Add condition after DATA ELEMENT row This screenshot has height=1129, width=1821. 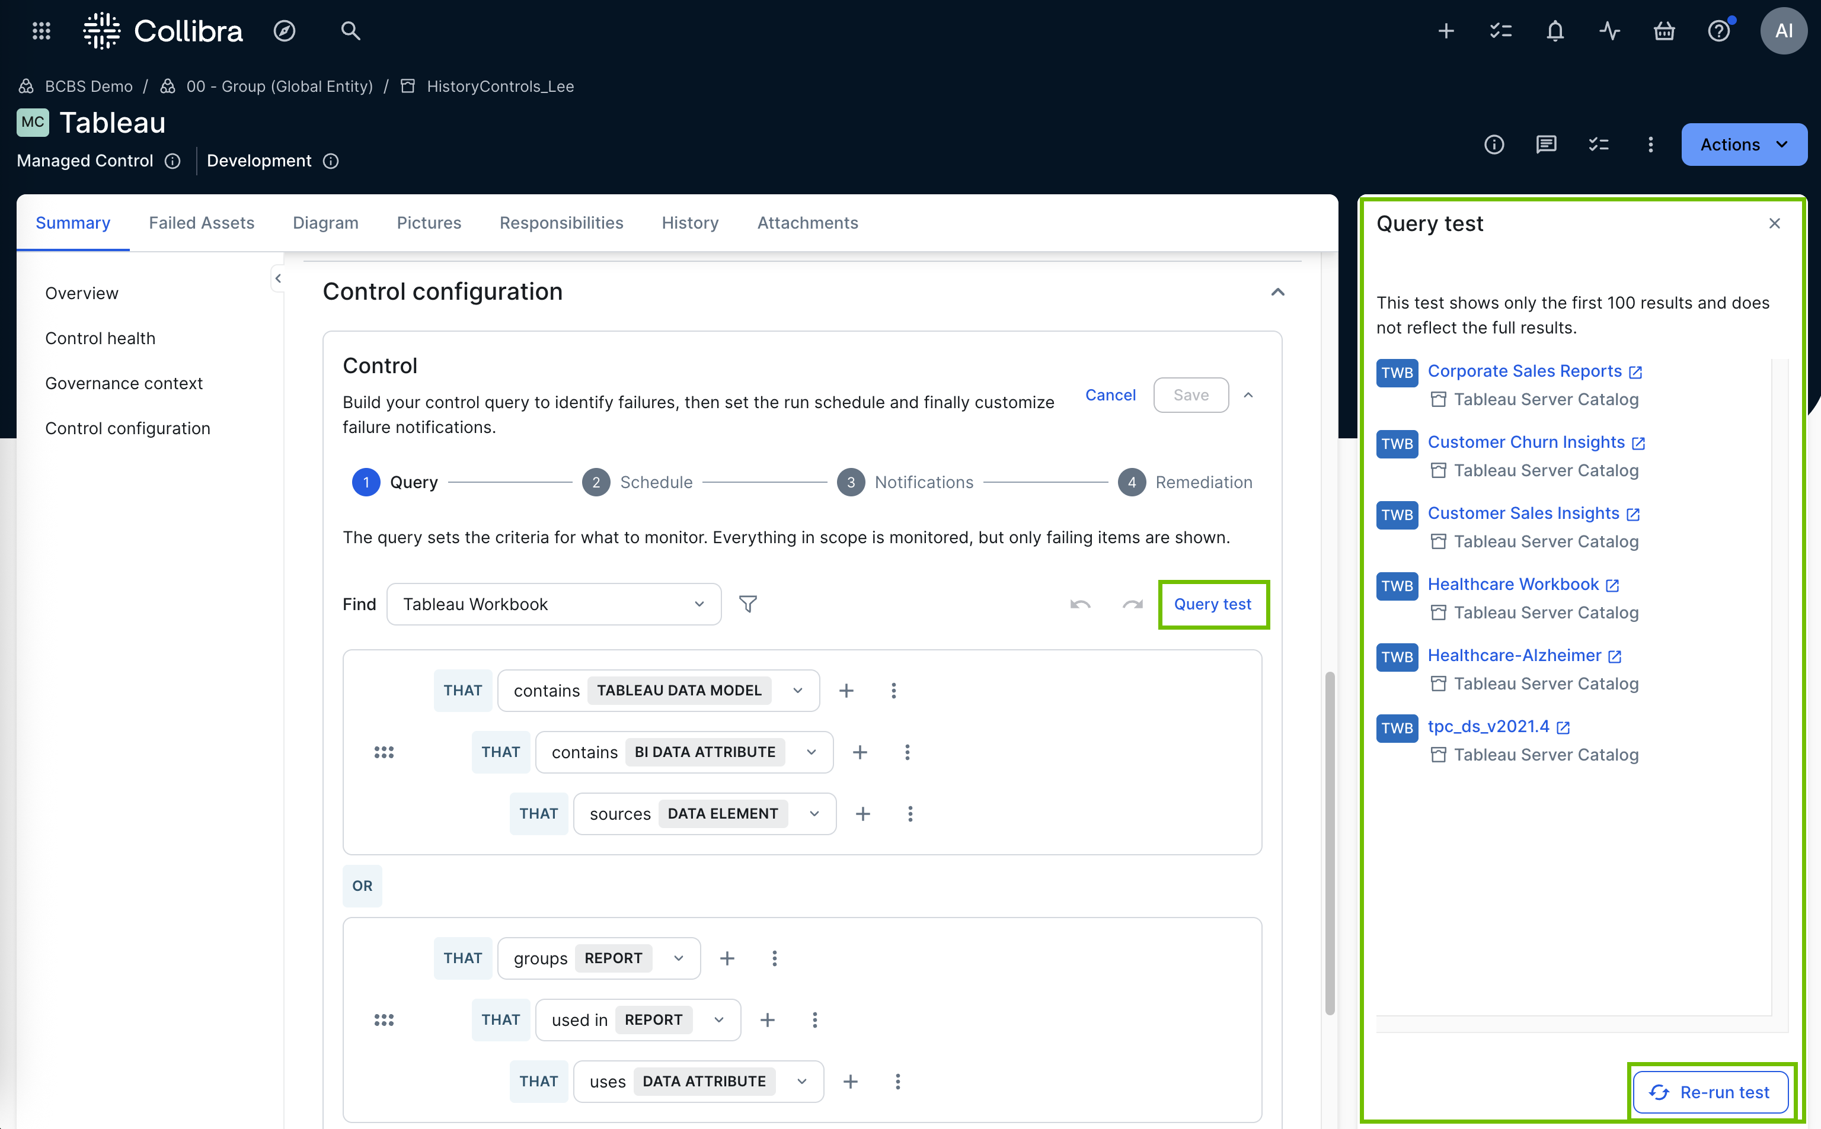pos(863,814)
